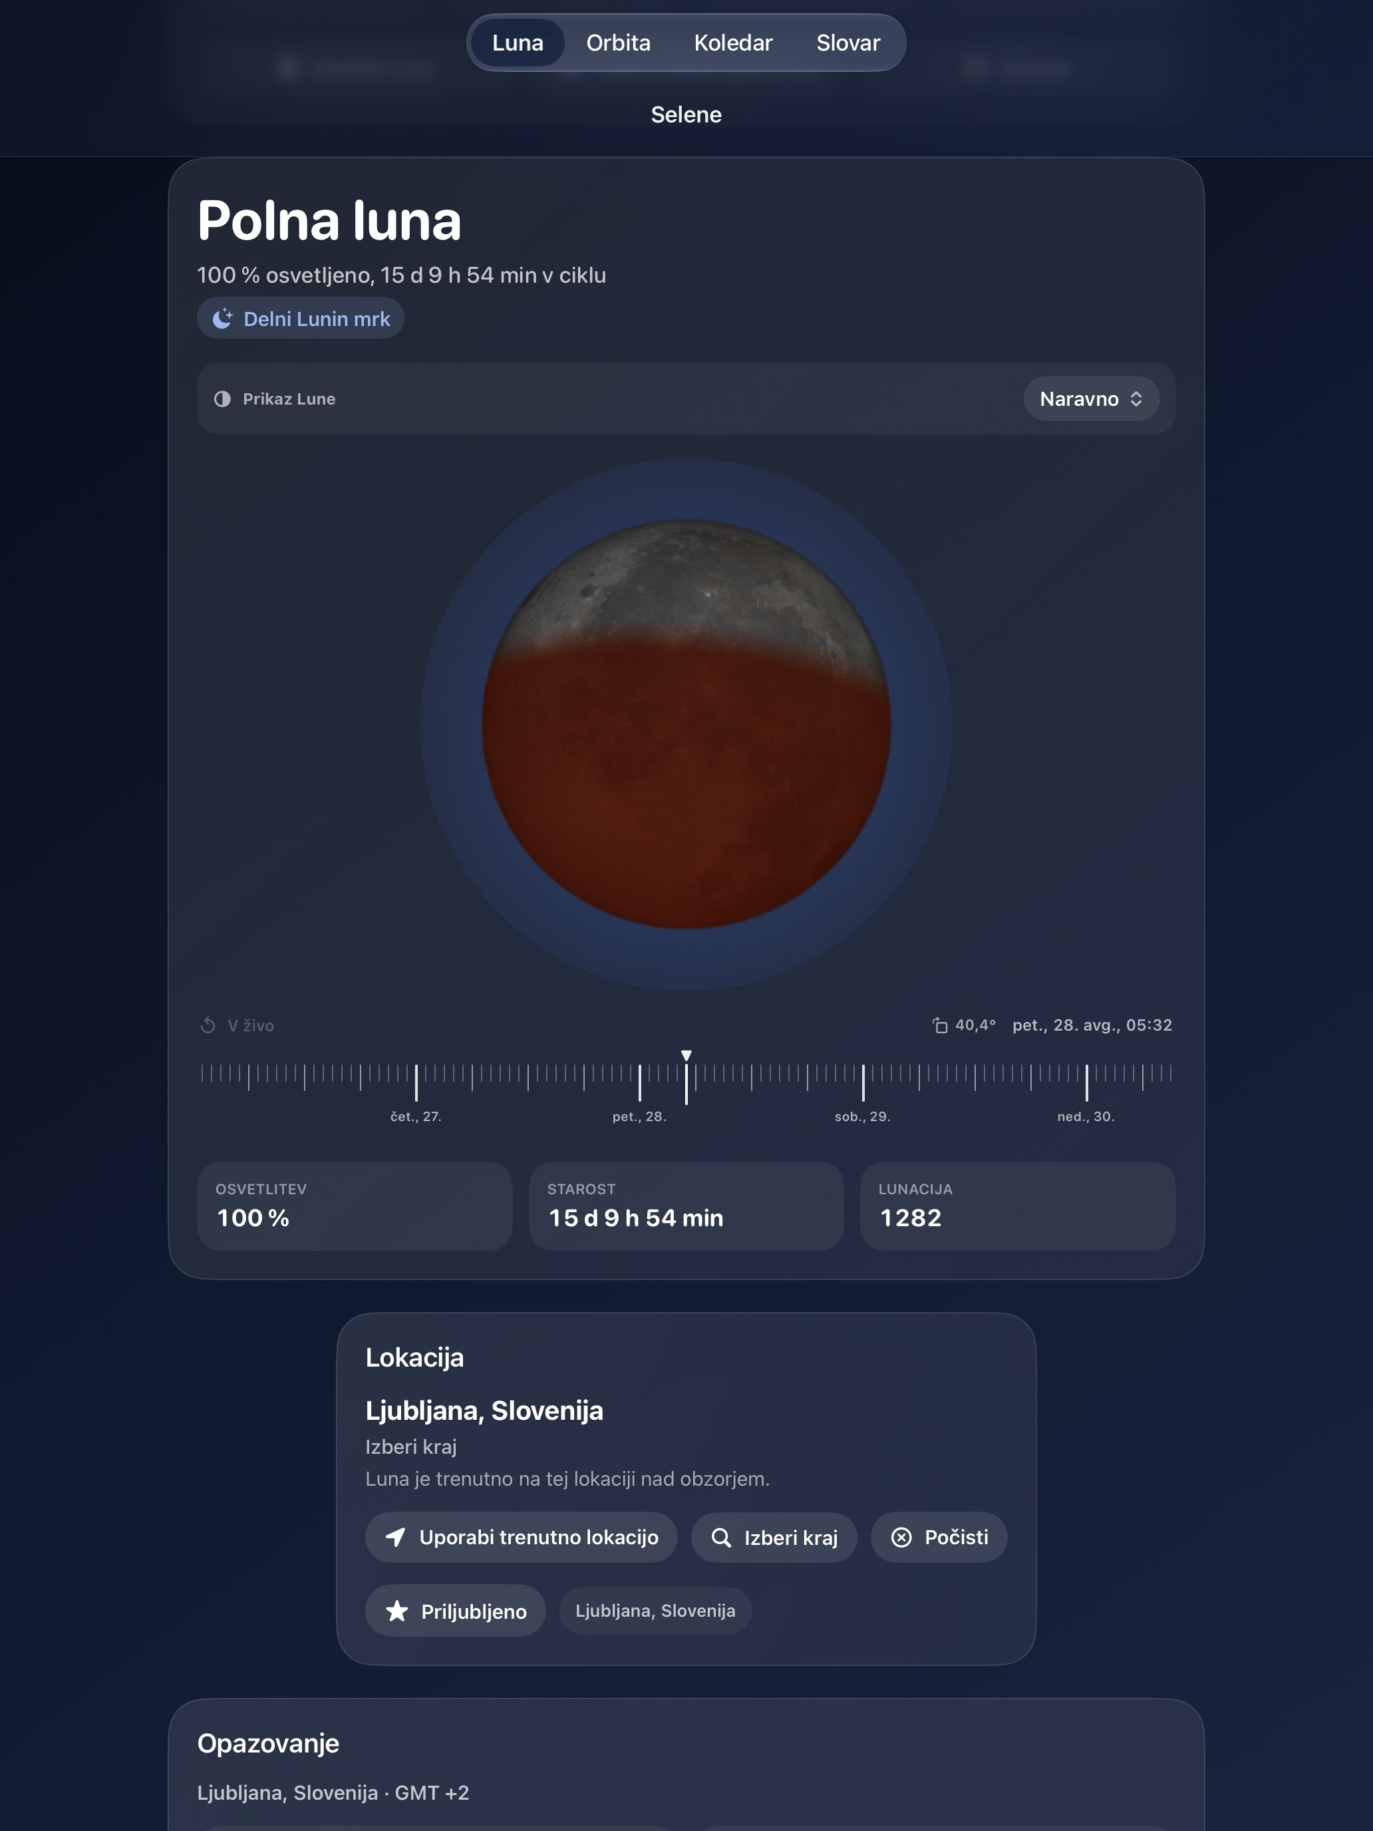Click the timeline tick for ned., 30.
The height and width of the screenshot is (1831, 1373).
1087,1082
